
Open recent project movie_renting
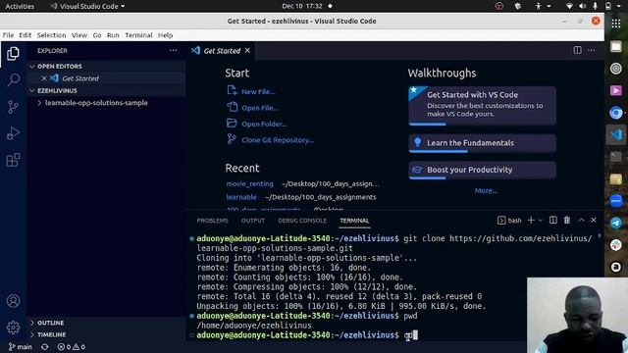click(249, 183)
